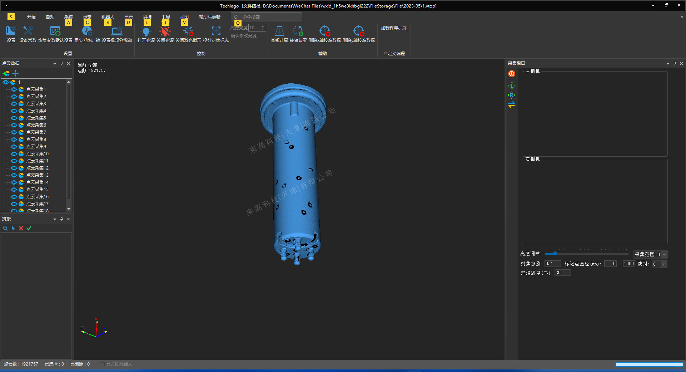The height and width of the screenshot is (372, 686).
Task: Click the 基线计算 icon
Action: pos(279,31)
